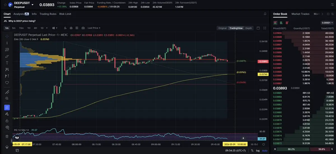Open the heart favorites icons tool
Image resolution: width=336 pixels, height=154 pixels.
point(7,83)
